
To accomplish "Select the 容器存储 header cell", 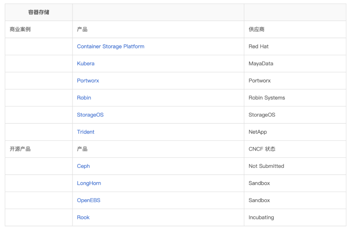I will (39, 13).
